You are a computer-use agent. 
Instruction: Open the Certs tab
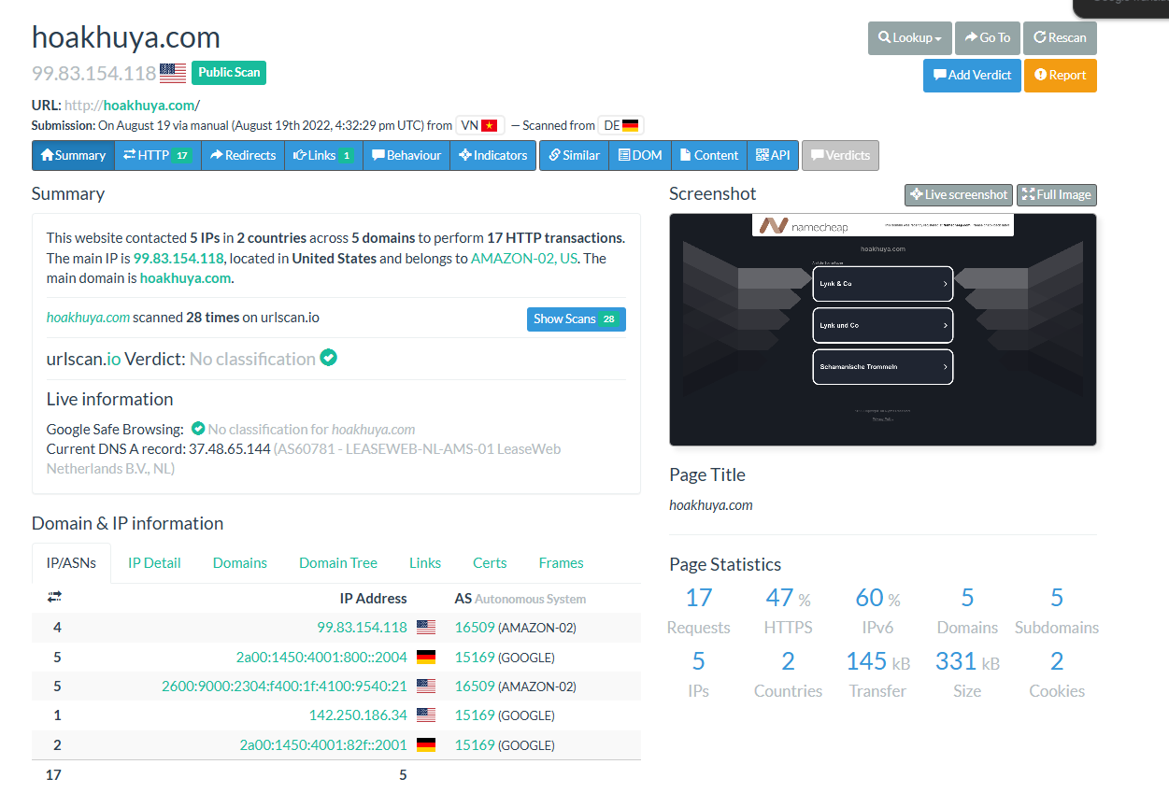(490, 563)
